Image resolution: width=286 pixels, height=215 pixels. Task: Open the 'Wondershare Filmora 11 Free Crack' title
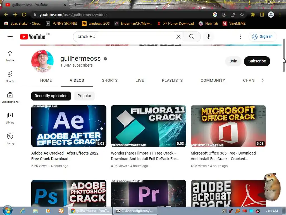[145, 156]
